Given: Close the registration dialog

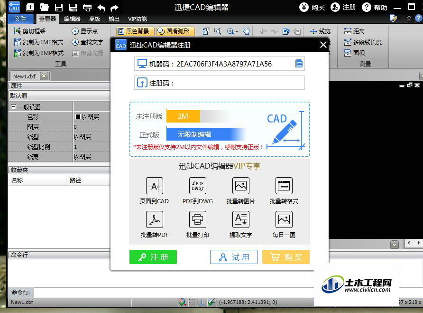Looking at the screenshot, I should (x=323, y=45).
